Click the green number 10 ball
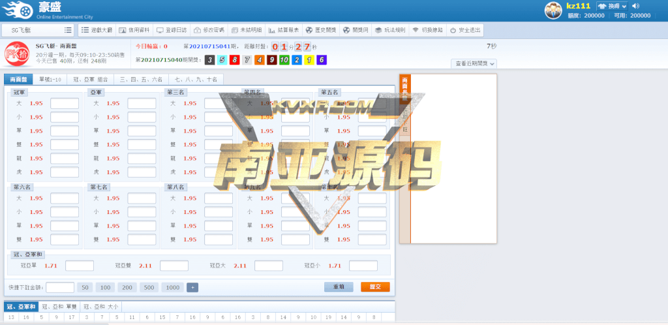Screen dimensions: 668x325 (284, 60)
